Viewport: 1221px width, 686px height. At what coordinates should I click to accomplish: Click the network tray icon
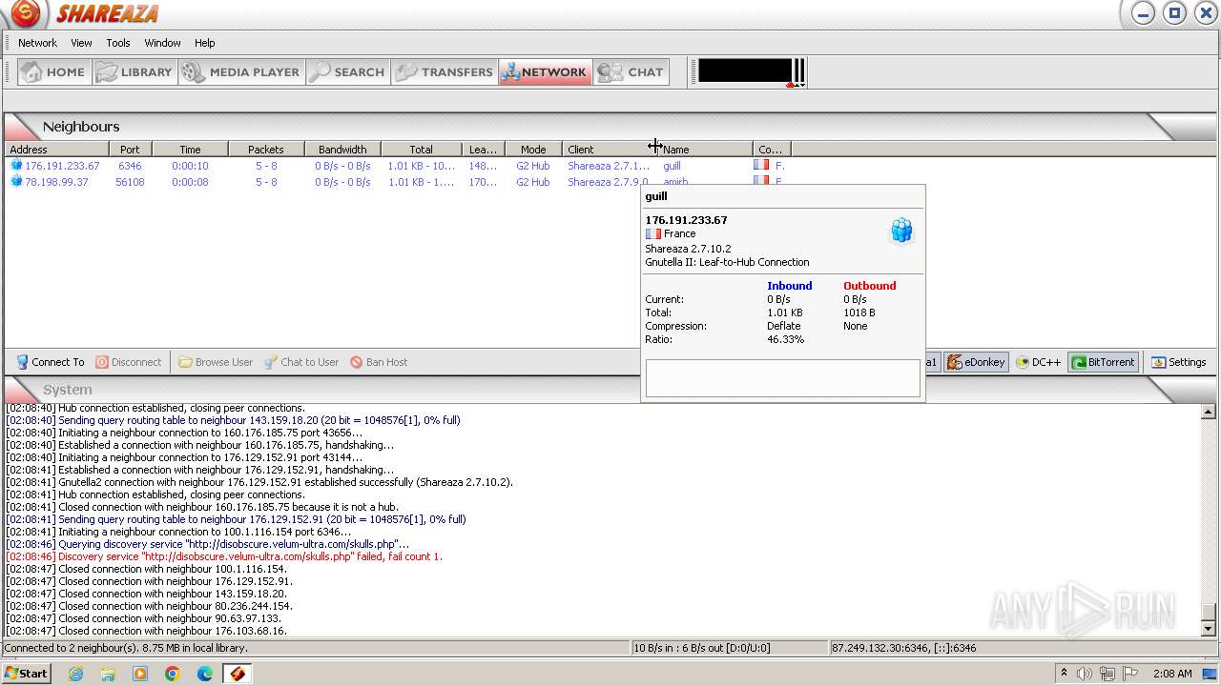pyautogui.click(x=1107, y=674)
